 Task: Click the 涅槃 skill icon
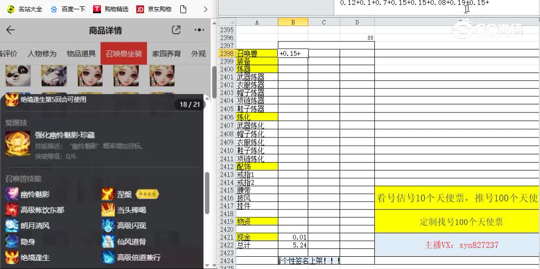click(108, 194)
